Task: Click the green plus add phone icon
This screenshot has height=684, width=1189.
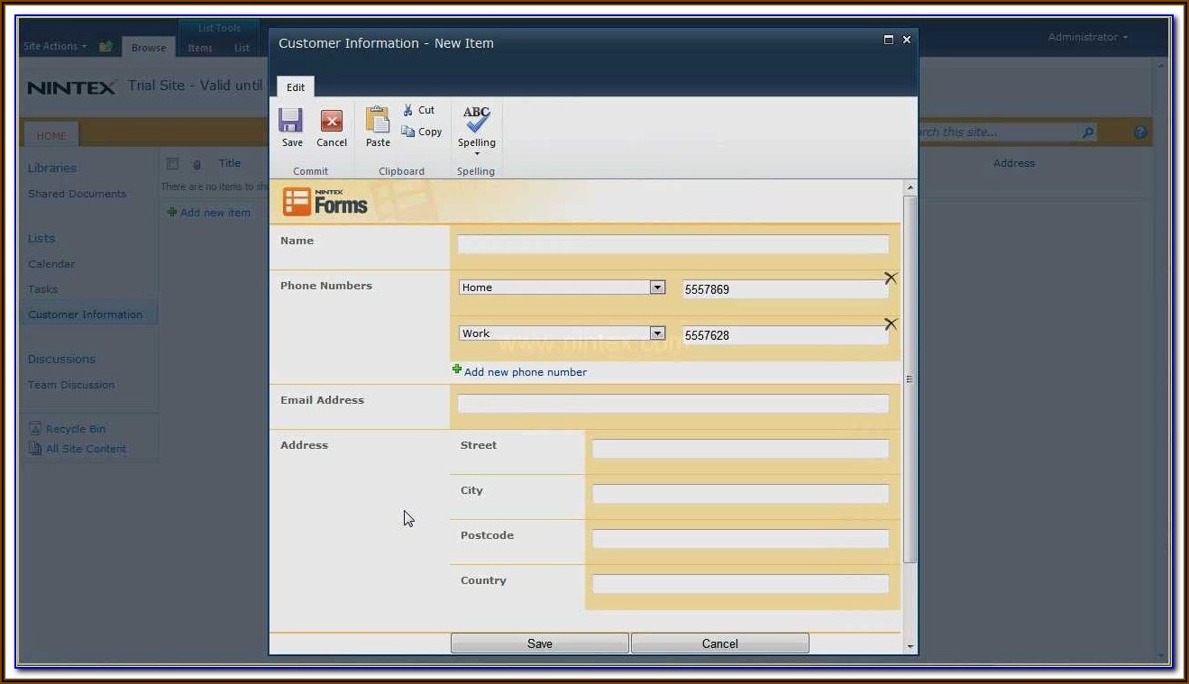Action: click(x=457, y=369)
